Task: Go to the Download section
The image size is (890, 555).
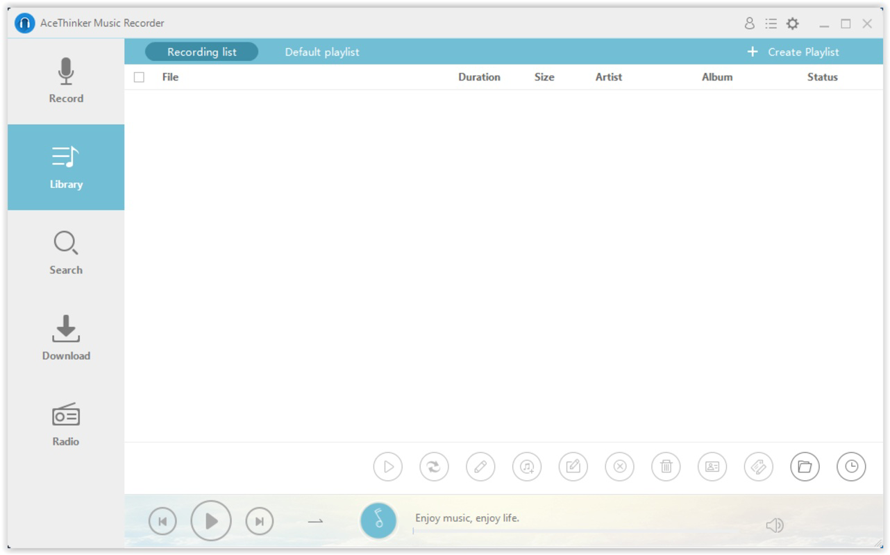Action: coord(66,339)
